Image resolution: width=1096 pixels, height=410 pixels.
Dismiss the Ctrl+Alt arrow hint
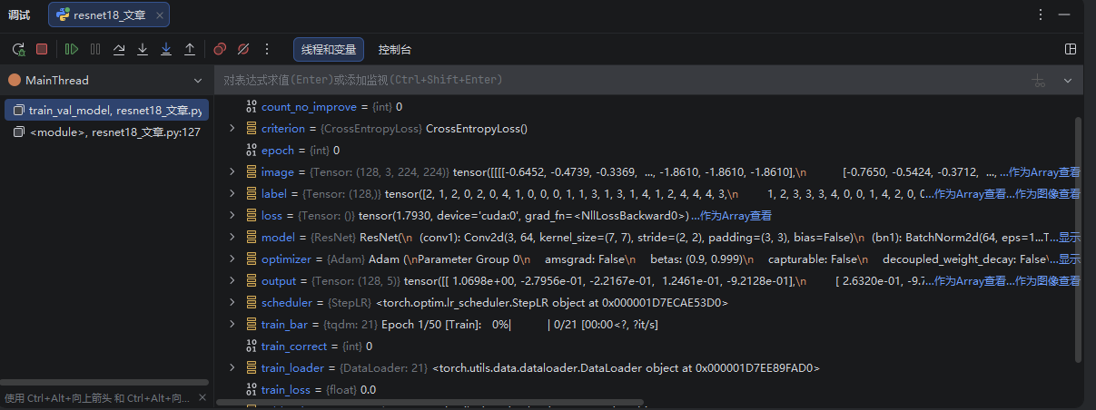click(202, 397)
